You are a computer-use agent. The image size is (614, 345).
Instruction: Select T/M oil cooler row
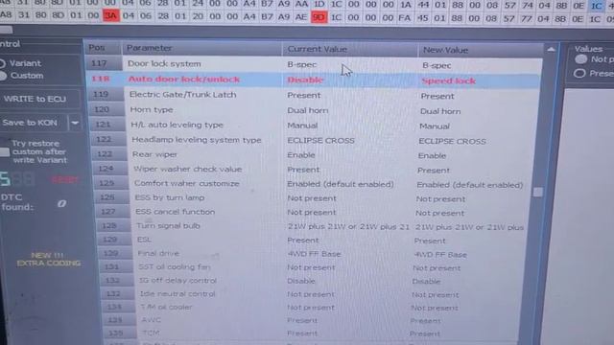(314, 308)
